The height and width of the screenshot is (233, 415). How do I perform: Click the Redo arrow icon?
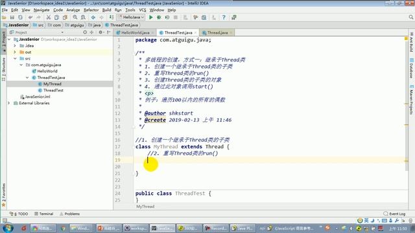[x=39, y=17]
